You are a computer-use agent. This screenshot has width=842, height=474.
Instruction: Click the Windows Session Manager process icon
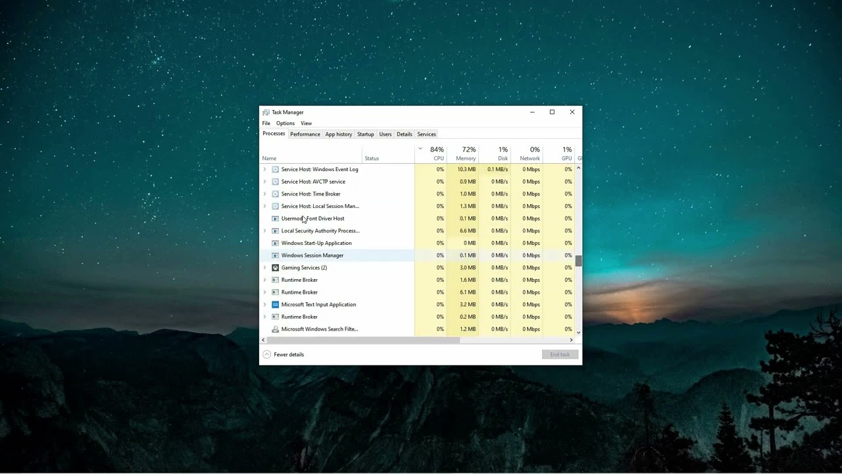point(276,255)
